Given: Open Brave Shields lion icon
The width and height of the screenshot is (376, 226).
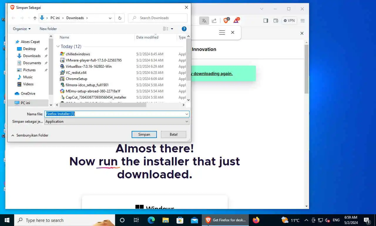Looking at the screenshot, I should (x=226, y=20).
